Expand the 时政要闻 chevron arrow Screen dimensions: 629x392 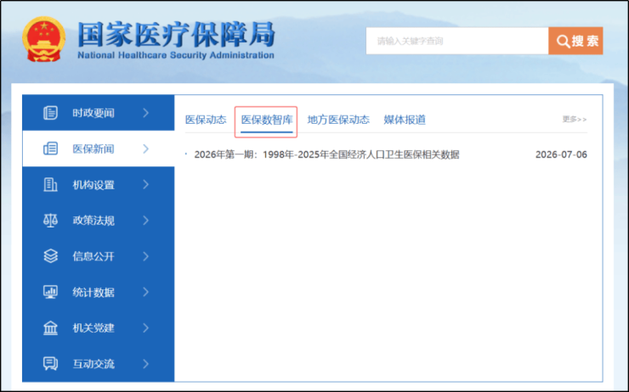pyautogui.click(x=146, y=113)
